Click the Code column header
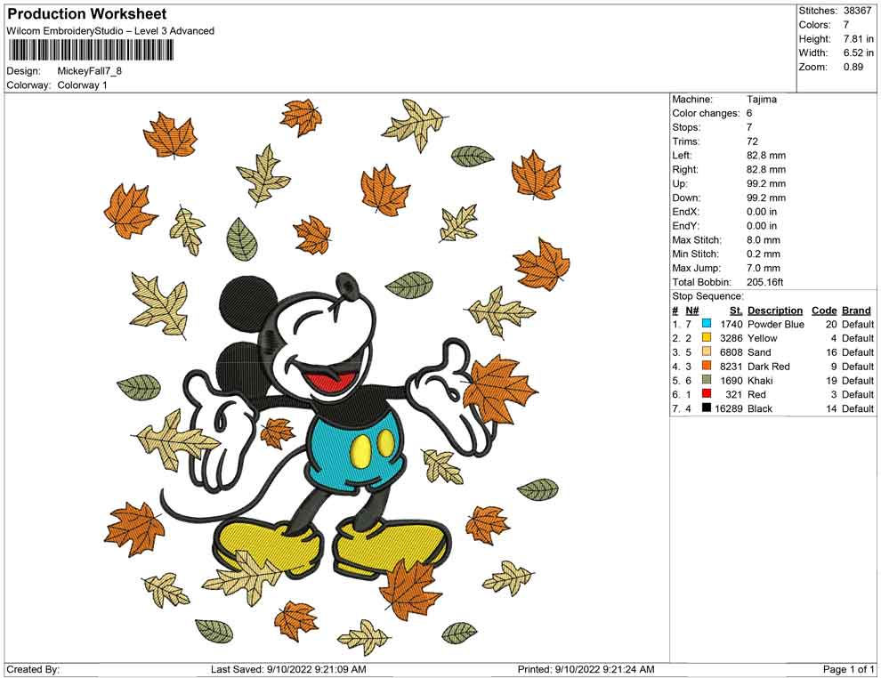 (824, 311)
